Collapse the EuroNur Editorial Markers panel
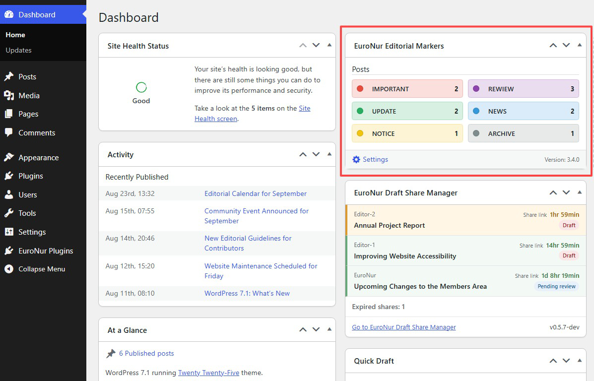Screen dimensions: 594x381 579,45
